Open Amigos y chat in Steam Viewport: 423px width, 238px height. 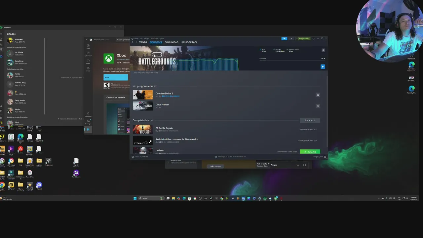click(320, 157)
